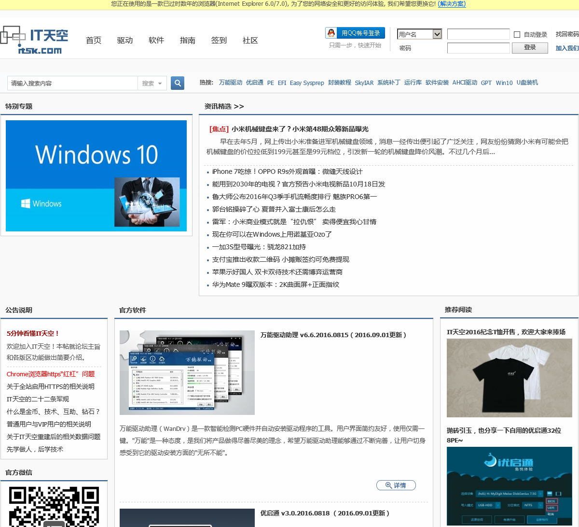Open the 雷军：小米商业模式 article
579x527 pixels.
tap(294, 222)
